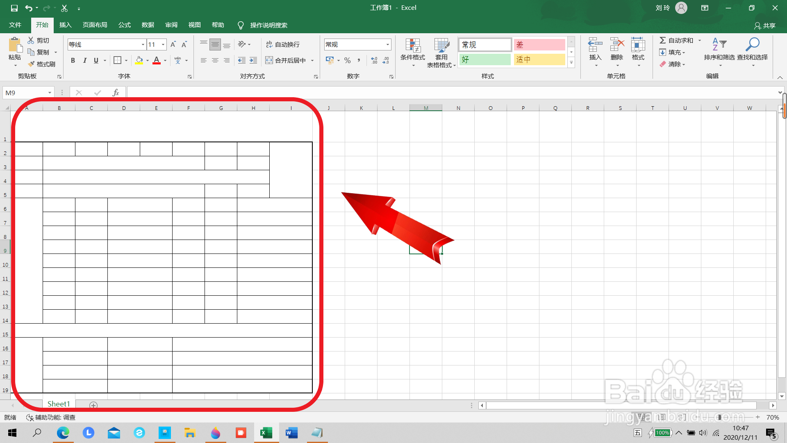This screenshot has height=443, width=787.
Task: Open the font name dropdown
Action: [143, 44]
